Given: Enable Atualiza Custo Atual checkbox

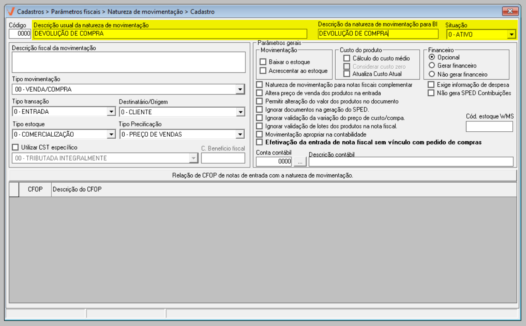Looking at the screenshot, I should click(x=346, y=74).
